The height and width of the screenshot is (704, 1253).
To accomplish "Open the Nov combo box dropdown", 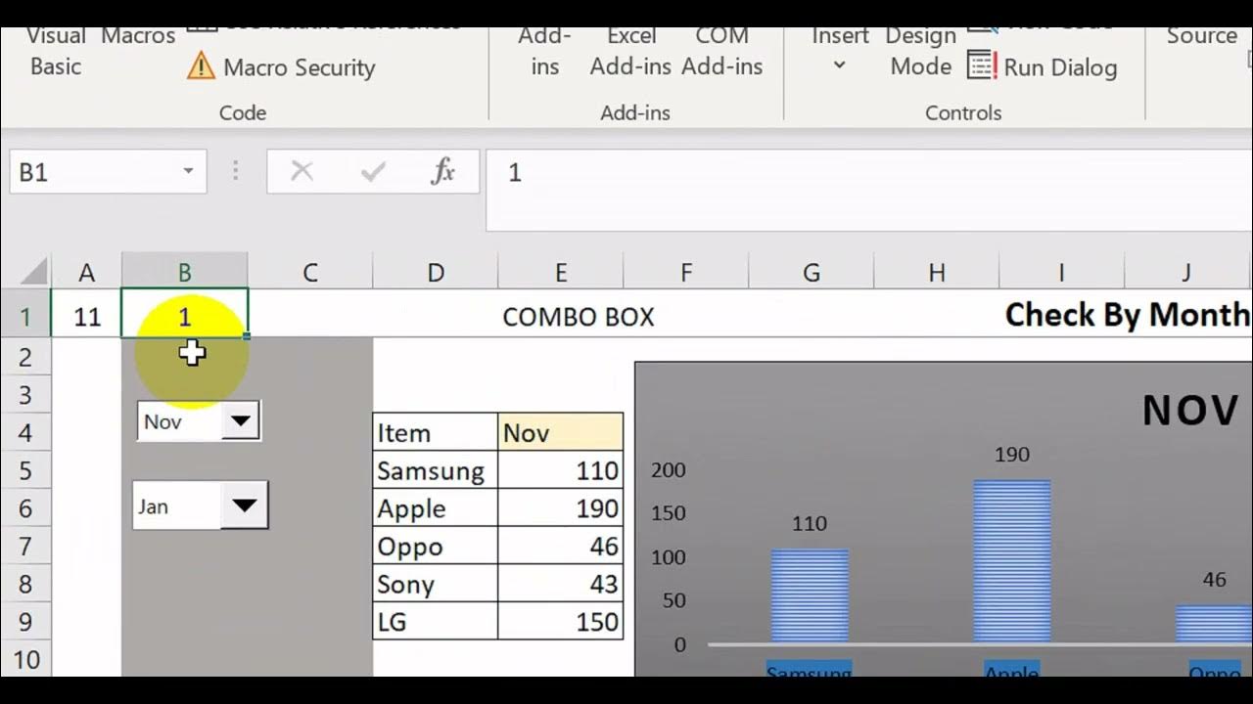I will pyautogui.click(x=240, y=421).
